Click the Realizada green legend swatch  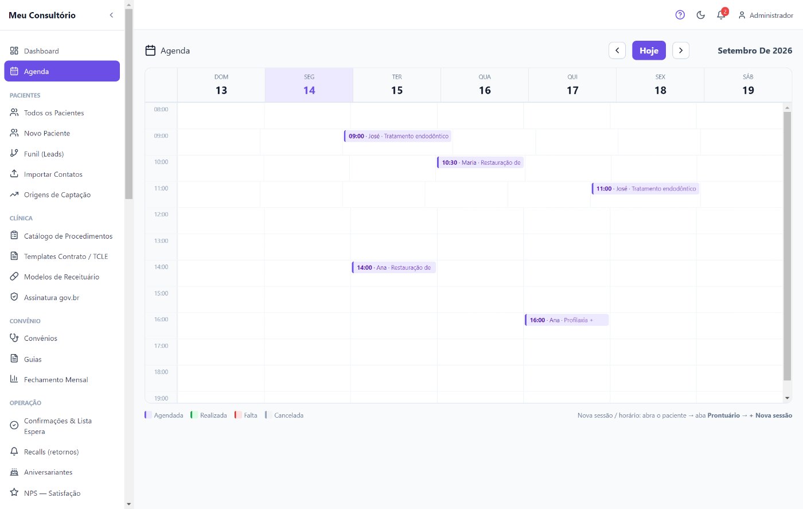click(194, 415)
